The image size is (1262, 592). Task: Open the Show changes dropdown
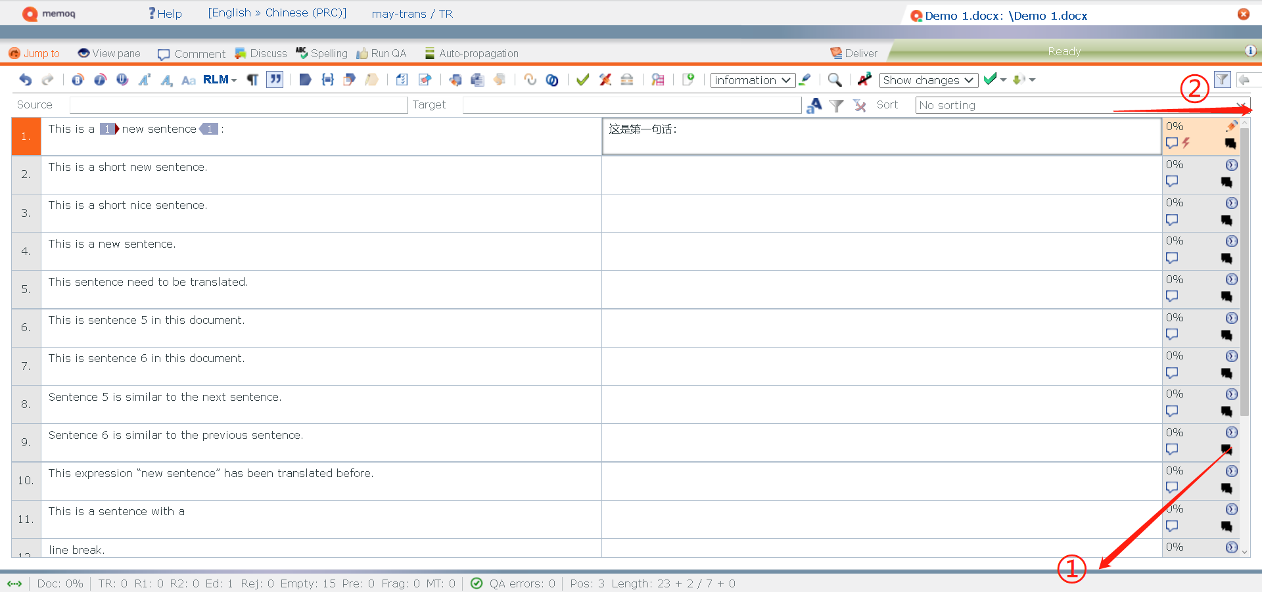click(928, 80)
